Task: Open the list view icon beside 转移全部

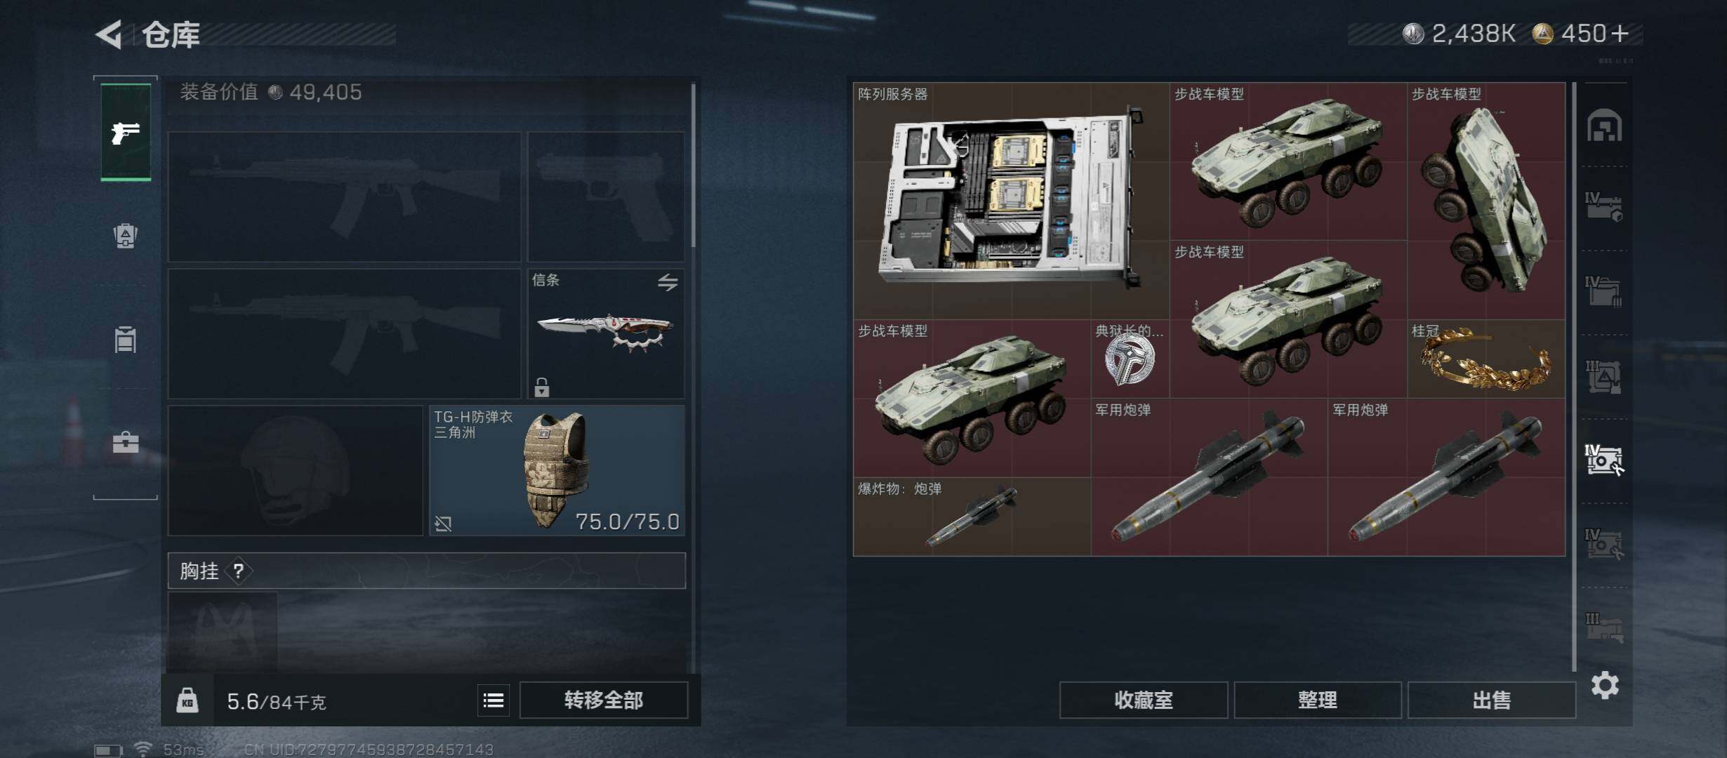Action: [494, 700]
